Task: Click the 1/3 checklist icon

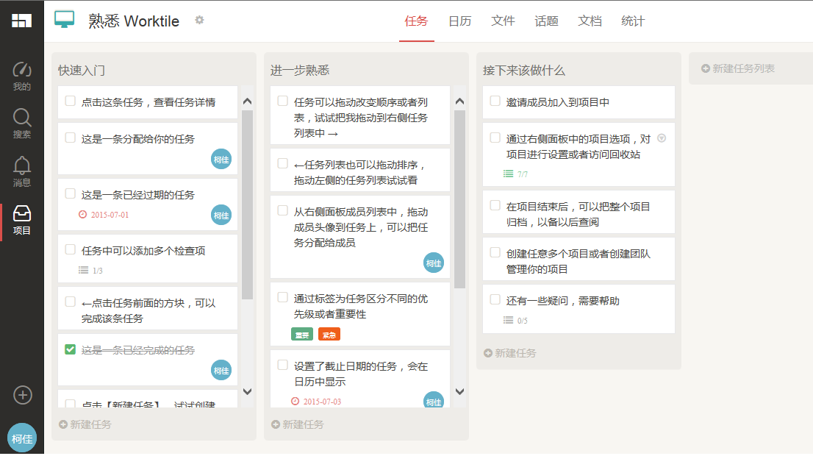Action: 84,270
